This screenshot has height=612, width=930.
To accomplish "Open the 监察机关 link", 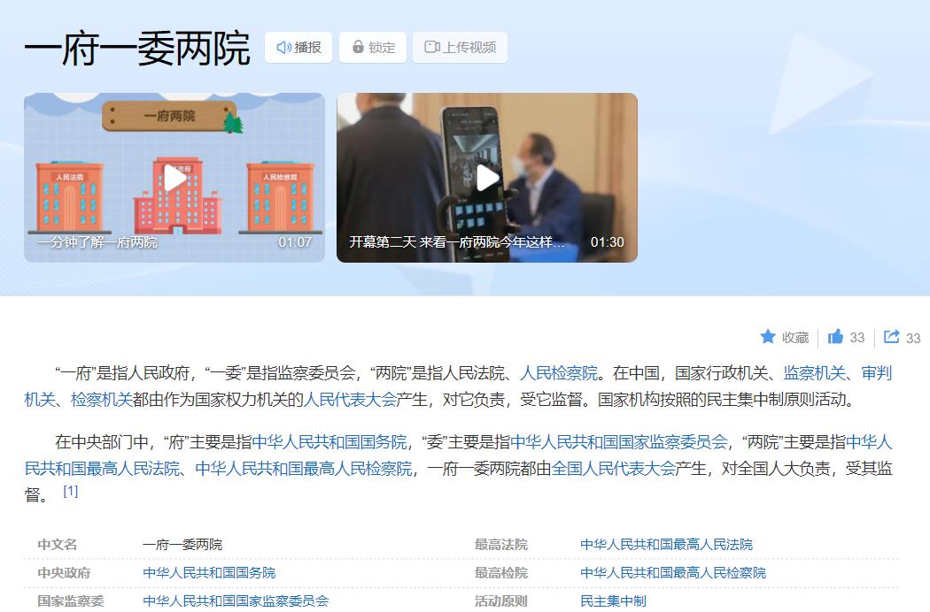I will click(x=816, y=373).
